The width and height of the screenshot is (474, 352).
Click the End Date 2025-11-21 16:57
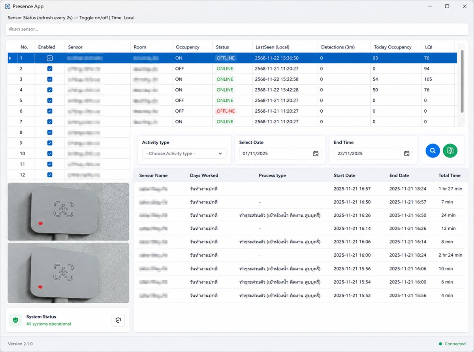pos(408,202)
